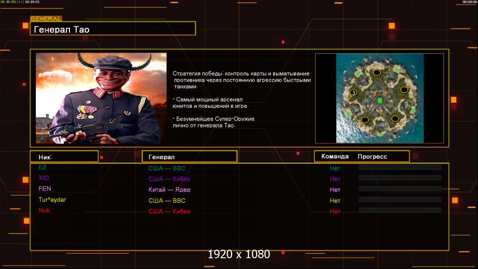Click the 'Команда' column header
Screen dimensions: 478x269
(x=335, y=156)
